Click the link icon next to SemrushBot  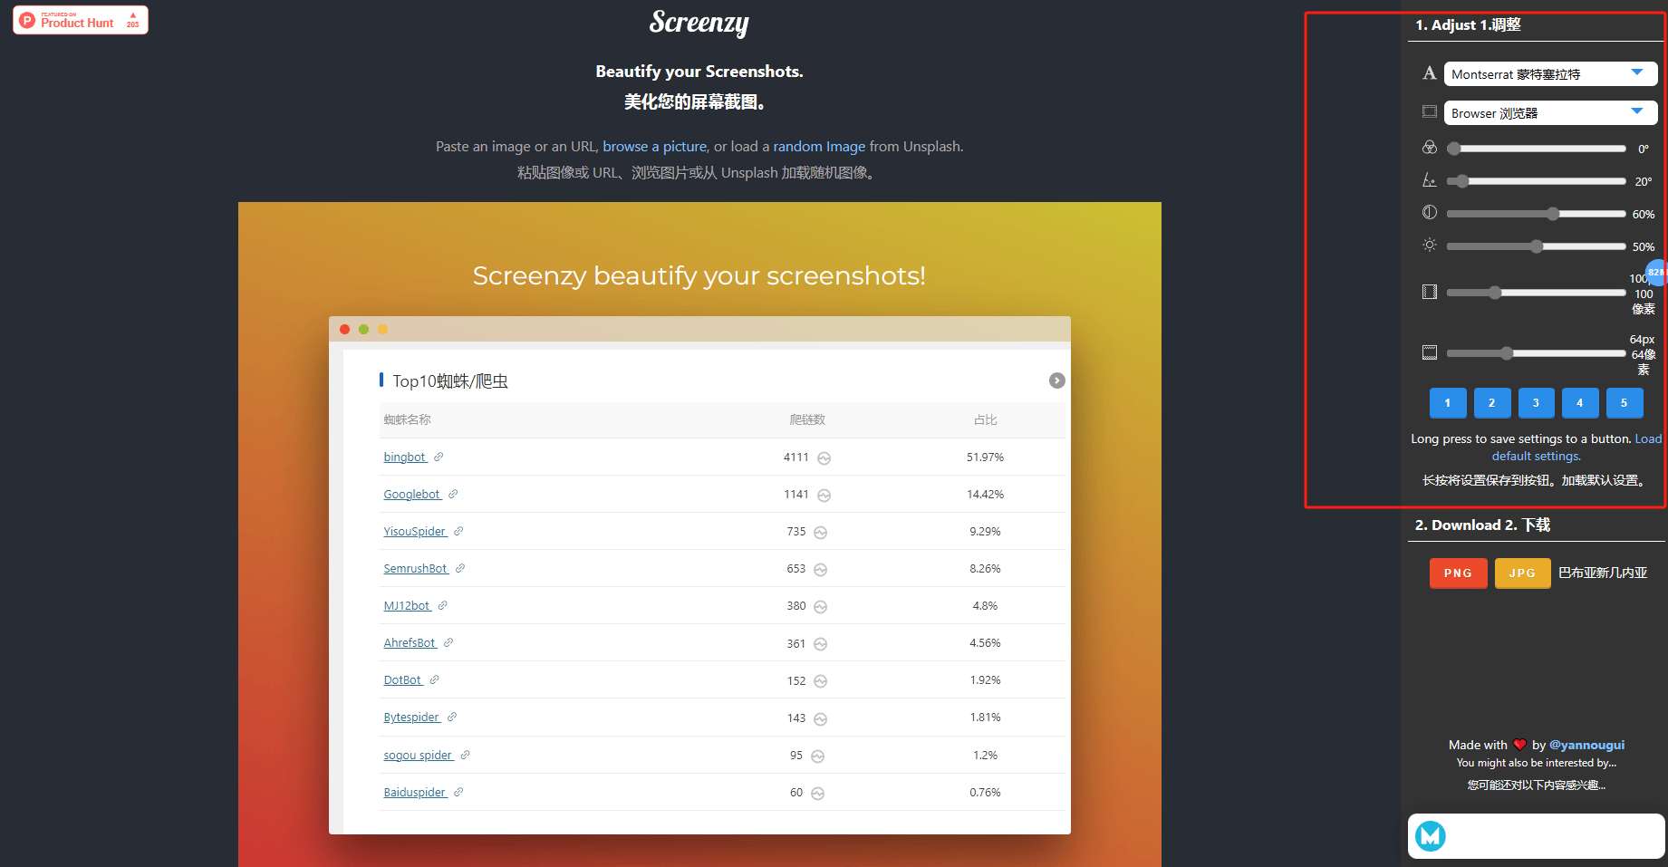click(460, 569)
